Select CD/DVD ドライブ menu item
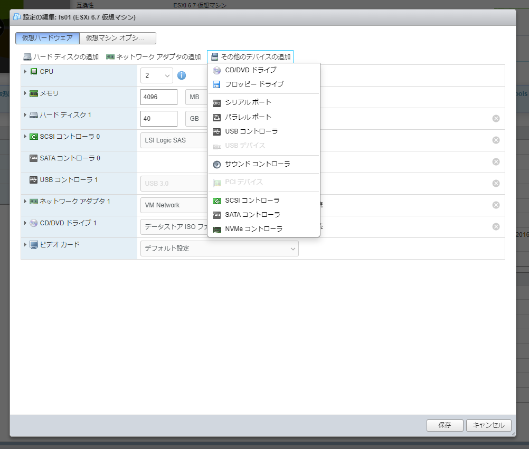Screen dimensions: 529x449 [263, 70]
